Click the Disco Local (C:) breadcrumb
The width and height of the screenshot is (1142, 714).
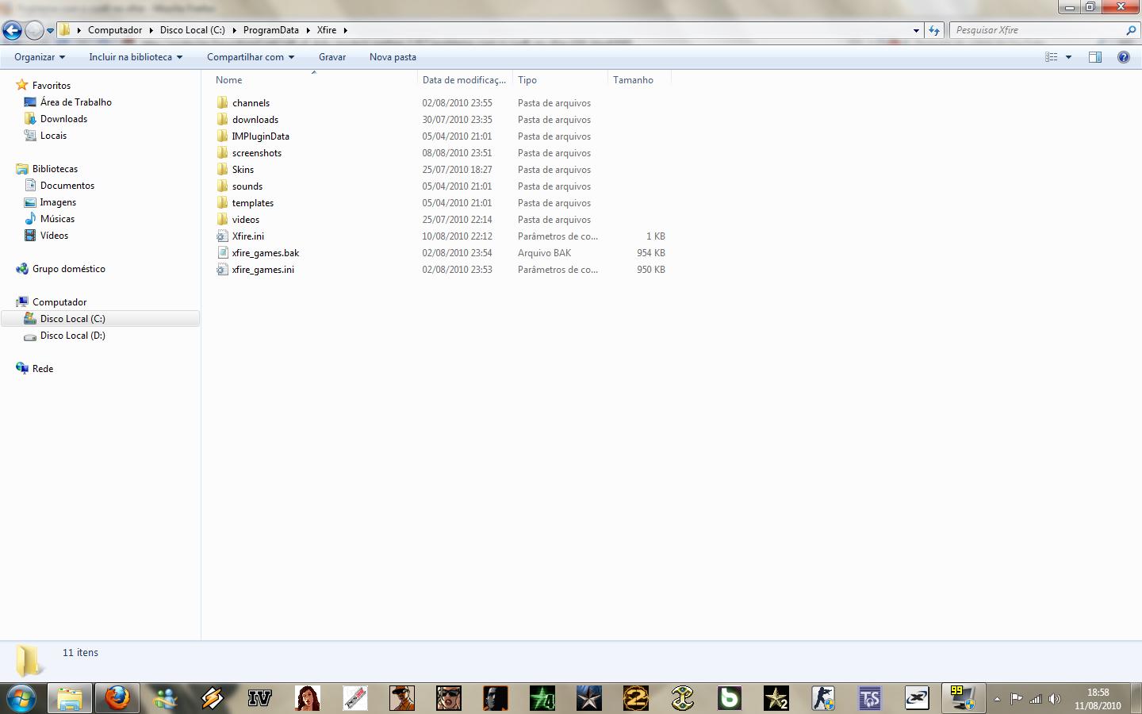coord(193,30)
